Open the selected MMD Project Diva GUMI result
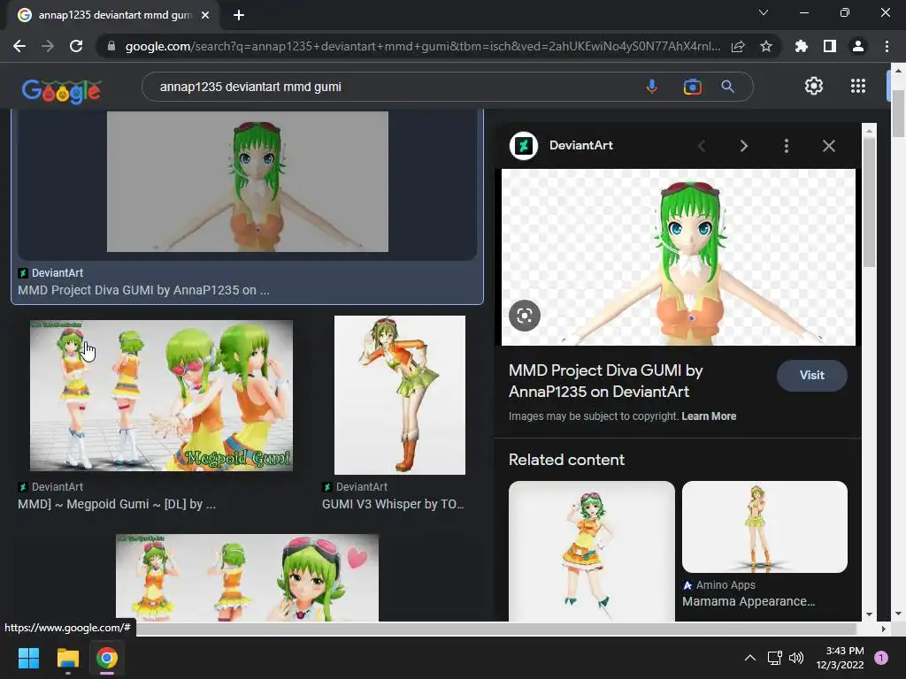The image size is (906, 679). [143, 290]
